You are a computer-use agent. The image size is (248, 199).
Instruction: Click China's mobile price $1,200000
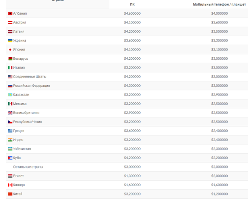point(219,194)
